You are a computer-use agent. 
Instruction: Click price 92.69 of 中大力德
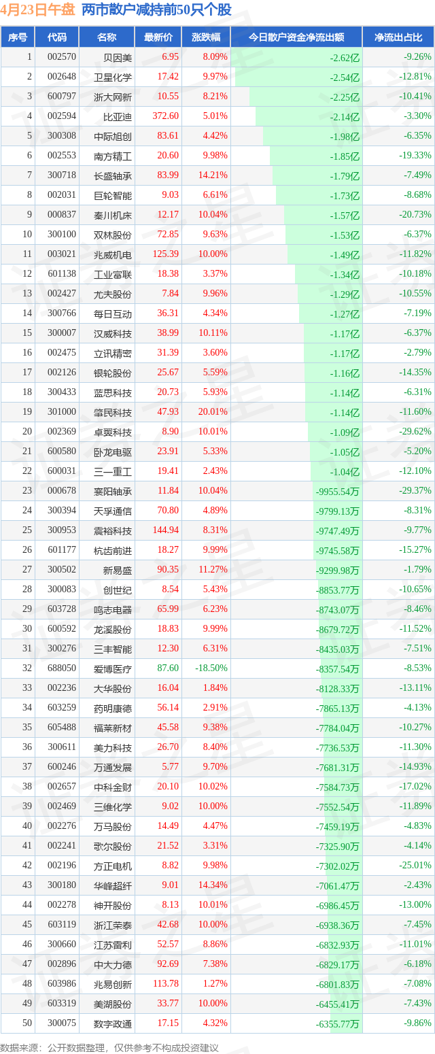click(x=168, y=964)
